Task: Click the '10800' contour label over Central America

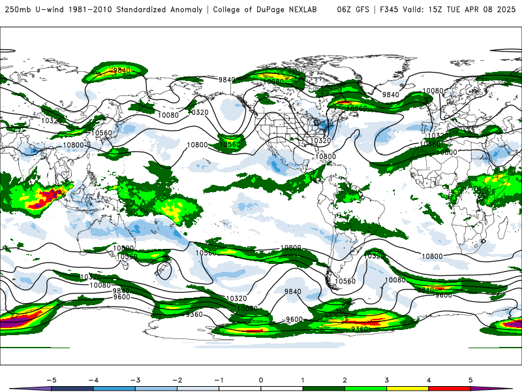Action: tap(326, 156)
